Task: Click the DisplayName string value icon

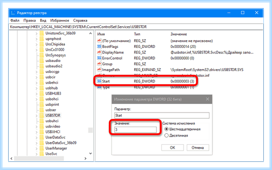Action: (x=99, y=52)
